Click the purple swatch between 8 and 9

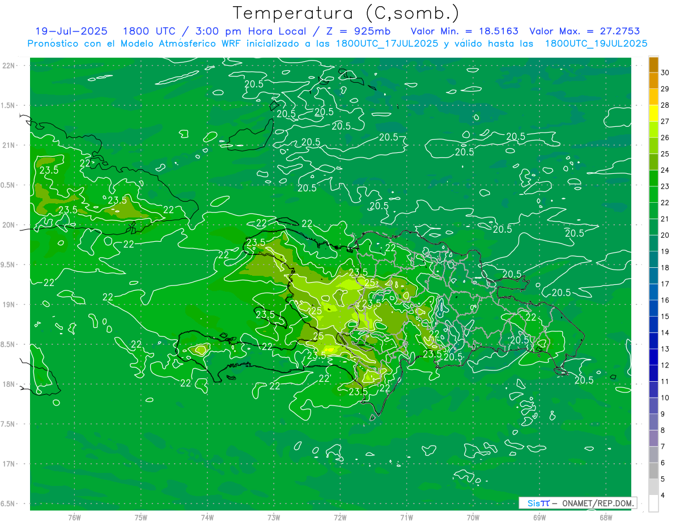653,422
